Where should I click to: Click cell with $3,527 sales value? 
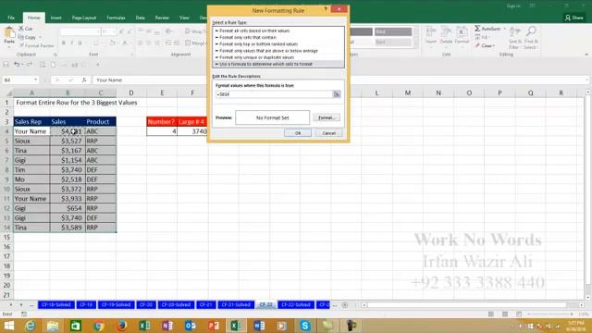(x=68, y=141)
